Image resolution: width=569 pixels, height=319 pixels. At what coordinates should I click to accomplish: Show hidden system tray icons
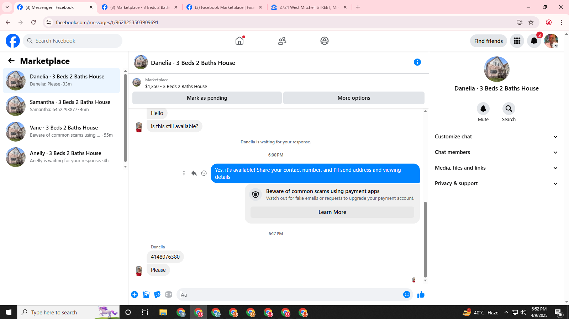506,312
